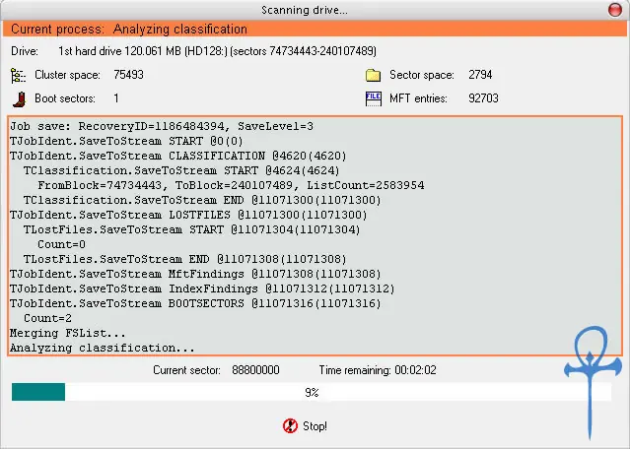
Task: Close the Scanning drive window
Action: tap(615, 10)
